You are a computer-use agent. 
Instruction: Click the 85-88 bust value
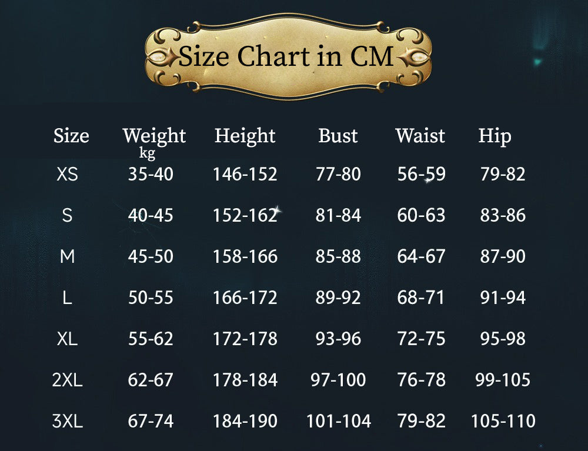tap(338, 256)
